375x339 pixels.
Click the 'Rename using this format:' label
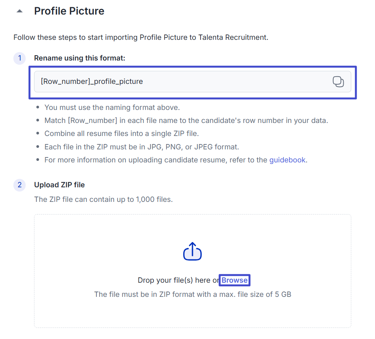click(x=80, y=58)
